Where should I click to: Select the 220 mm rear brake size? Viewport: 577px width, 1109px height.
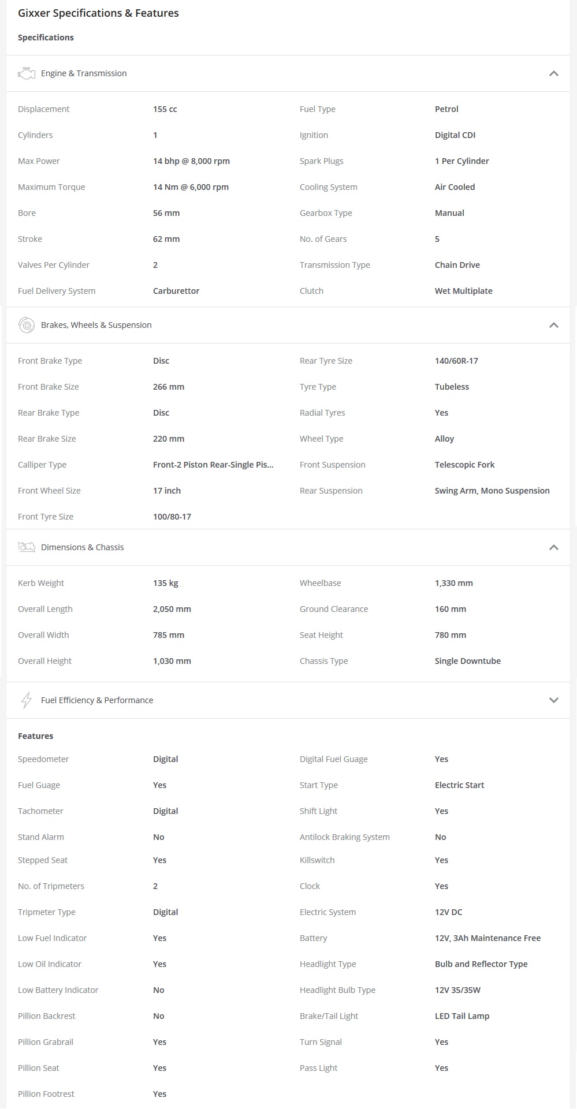(x=169, y=439)
